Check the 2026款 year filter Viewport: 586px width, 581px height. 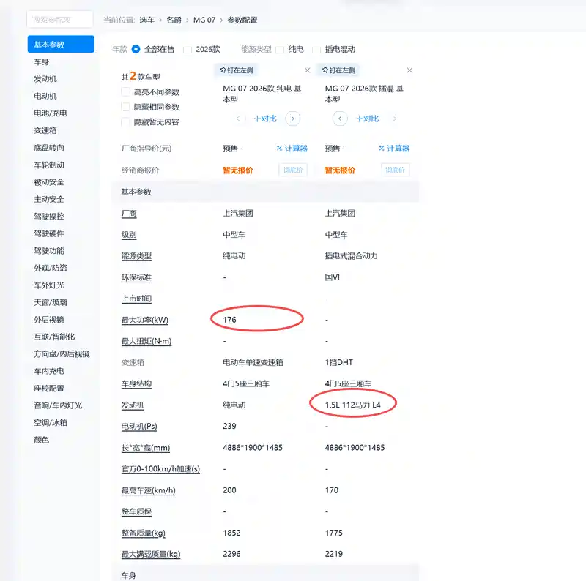click(188, 49)
